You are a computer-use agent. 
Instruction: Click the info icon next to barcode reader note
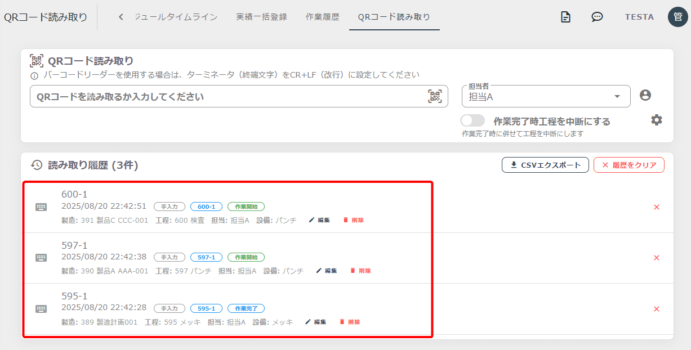pyautogui.click(x=34, y=75)
